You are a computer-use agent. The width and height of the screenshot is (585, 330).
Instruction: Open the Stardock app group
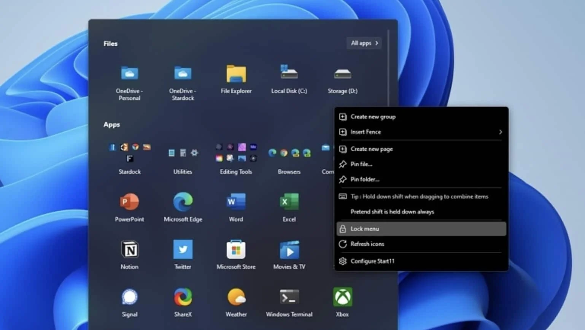coord(129,159)
